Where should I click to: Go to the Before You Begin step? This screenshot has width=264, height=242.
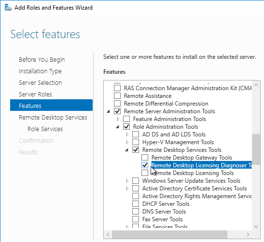(x=42, y=59)
